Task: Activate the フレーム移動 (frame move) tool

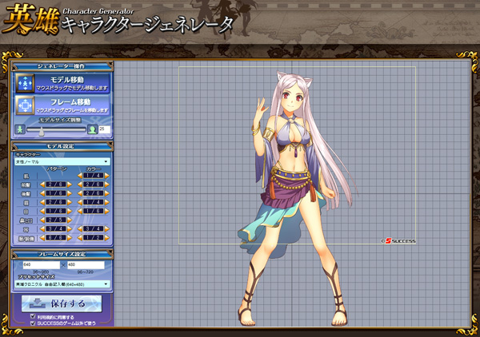Action: pos(62,105)
